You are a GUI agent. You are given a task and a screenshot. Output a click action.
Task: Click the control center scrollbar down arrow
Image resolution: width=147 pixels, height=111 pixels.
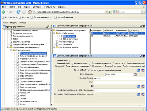tap(51, 104)
